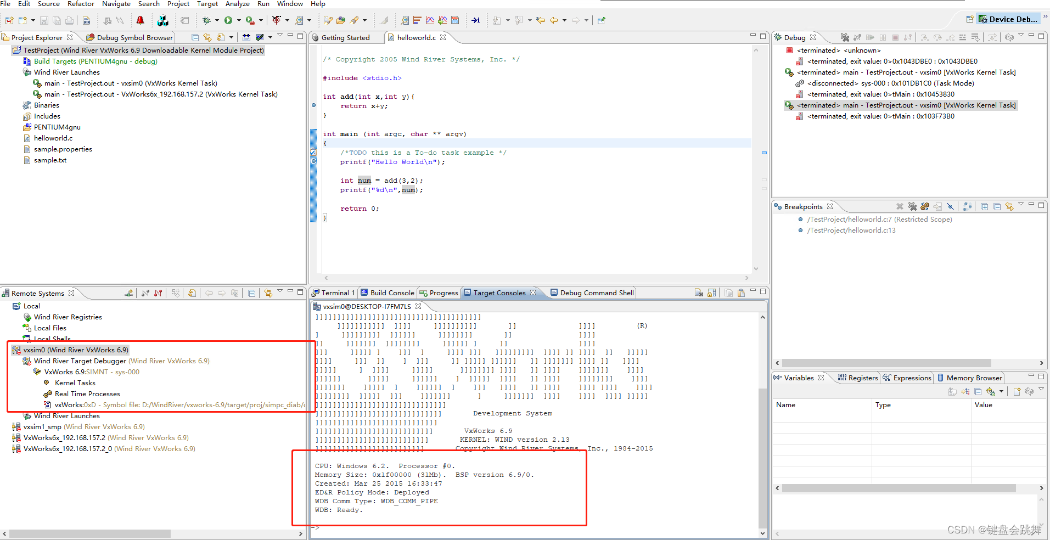Click the Disconnect red icon in Remote Systems
The image size is (1050, 540).
click(158, 293)
